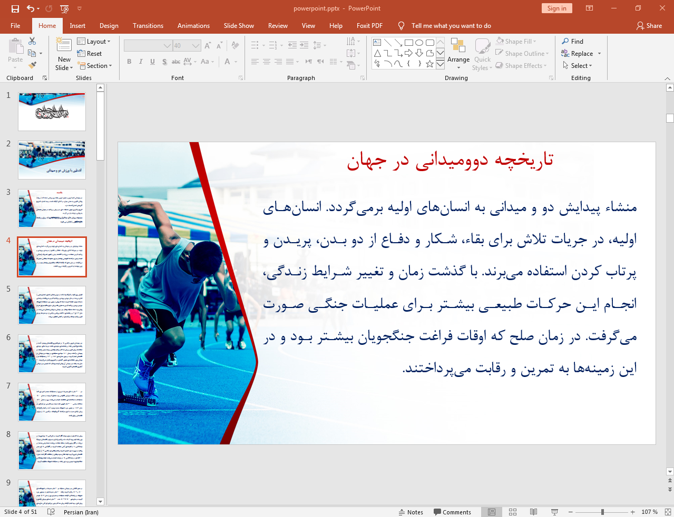Expand the shapes gallery More arrow
Viewport: 674px width, 517px height.
pos(440,64)
